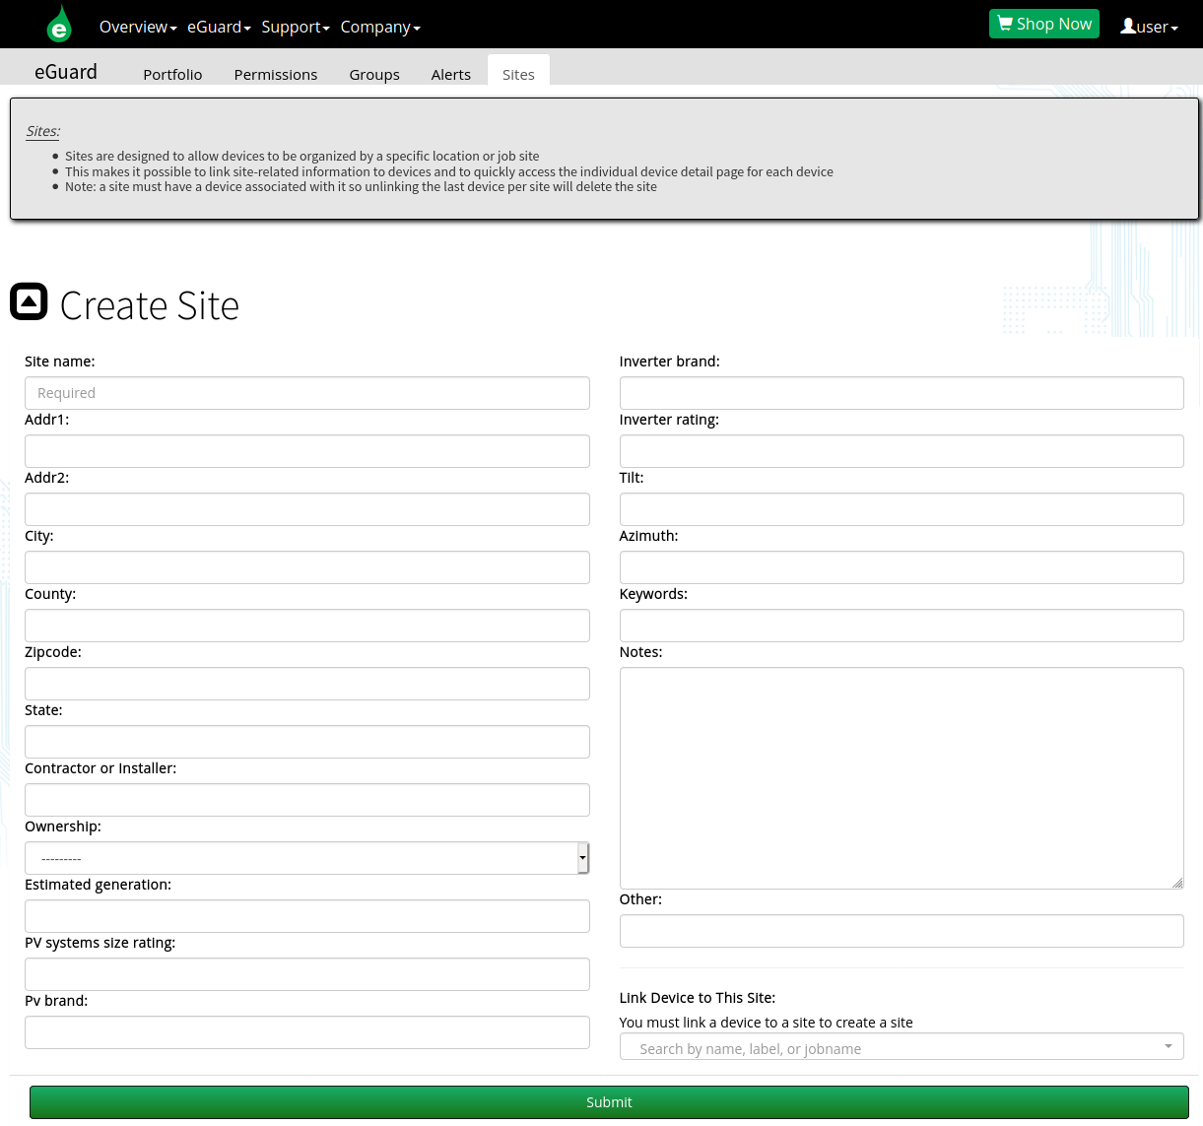Focus the Site name input field
This screenshot has height=1126, width=1203.
307,393
